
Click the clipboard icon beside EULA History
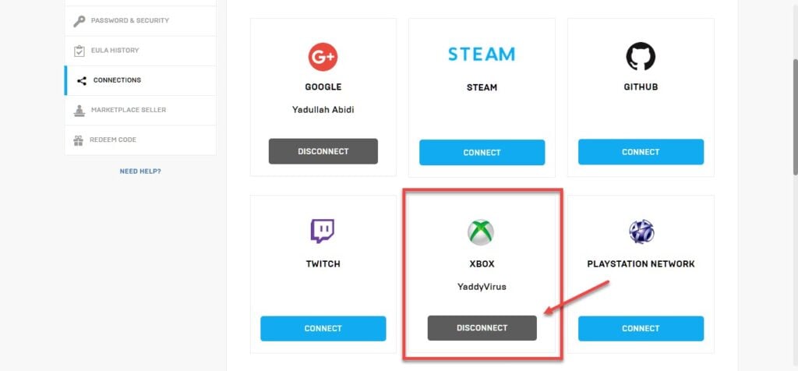79,51
